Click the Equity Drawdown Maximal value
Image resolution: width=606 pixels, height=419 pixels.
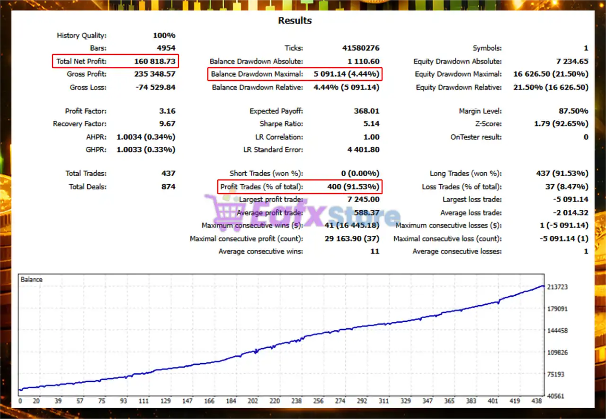tap(551, 74)
